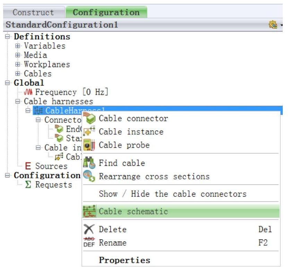Expand the Variables tree node
Image resolution: width=289 pixels, height=278 pixels.
(18, 46)
